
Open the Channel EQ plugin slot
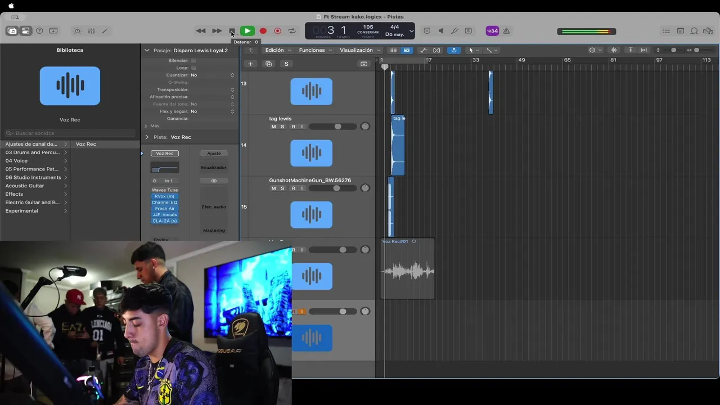point(164,202)
